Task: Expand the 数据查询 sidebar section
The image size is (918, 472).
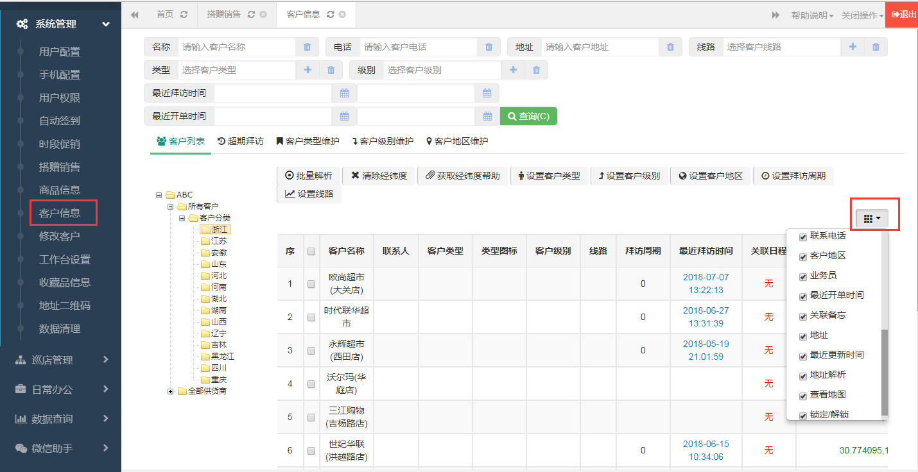Action: click(106, 419)
